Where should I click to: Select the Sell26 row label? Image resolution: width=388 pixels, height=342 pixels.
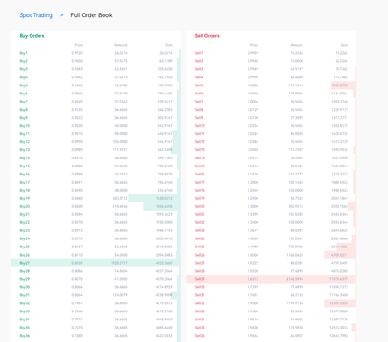coord(200,255)
